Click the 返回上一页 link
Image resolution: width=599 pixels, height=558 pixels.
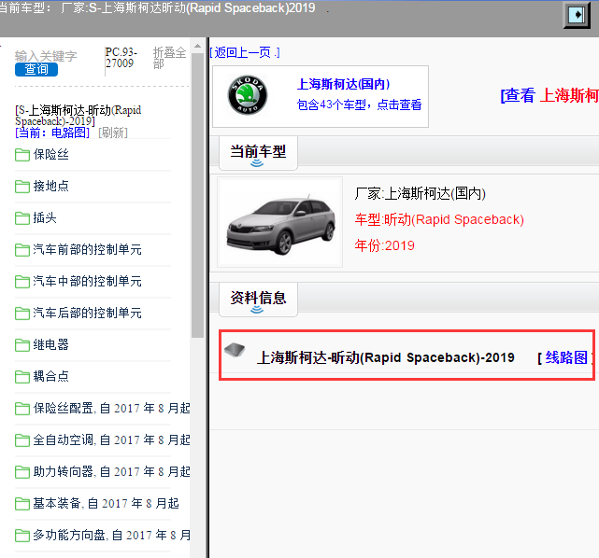pyautogui.click(x=245, y=52)
